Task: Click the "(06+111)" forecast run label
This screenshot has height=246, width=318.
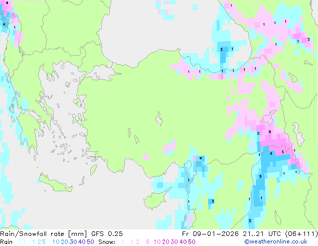Action: (x=301, y=234)
